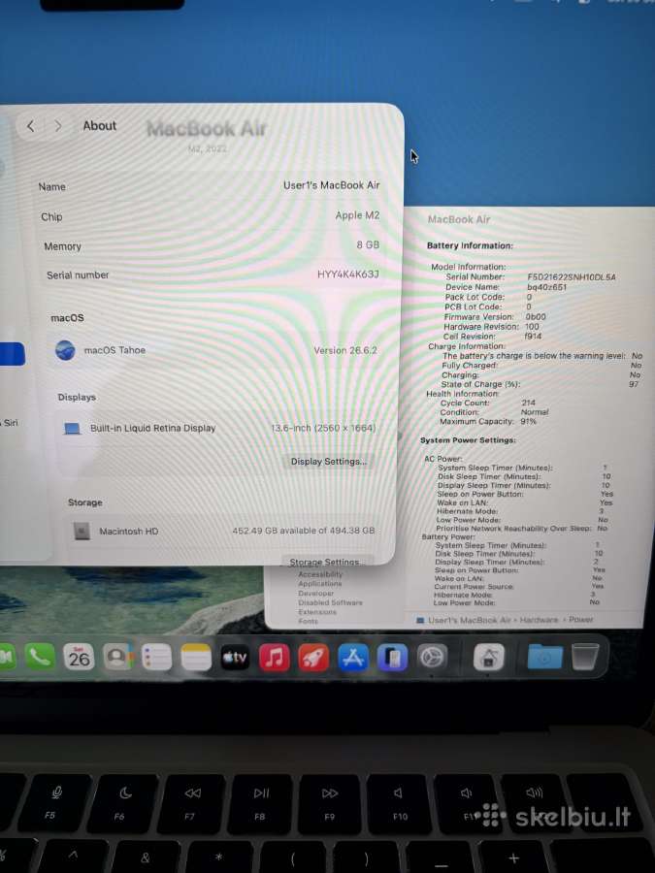Select Accessibility in System Information sidebar
This screenshot has height=873, width=655.
click(x=320, y=574)
